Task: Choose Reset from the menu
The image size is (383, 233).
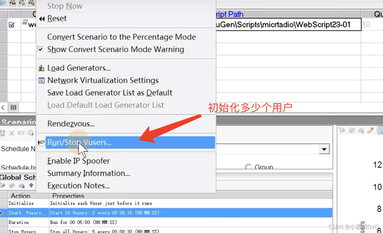Action: 57,18
